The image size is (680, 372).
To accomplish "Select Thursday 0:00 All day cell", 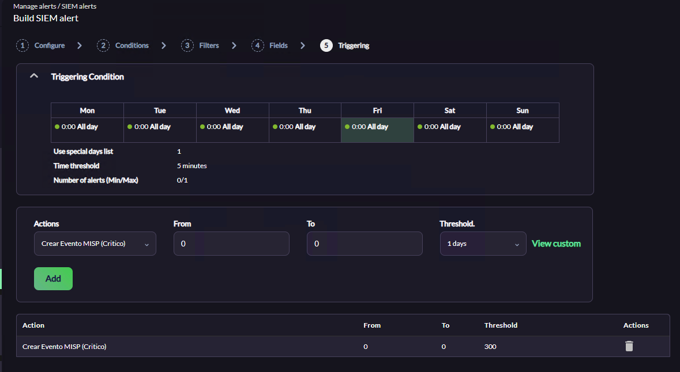I will point(305,130).
